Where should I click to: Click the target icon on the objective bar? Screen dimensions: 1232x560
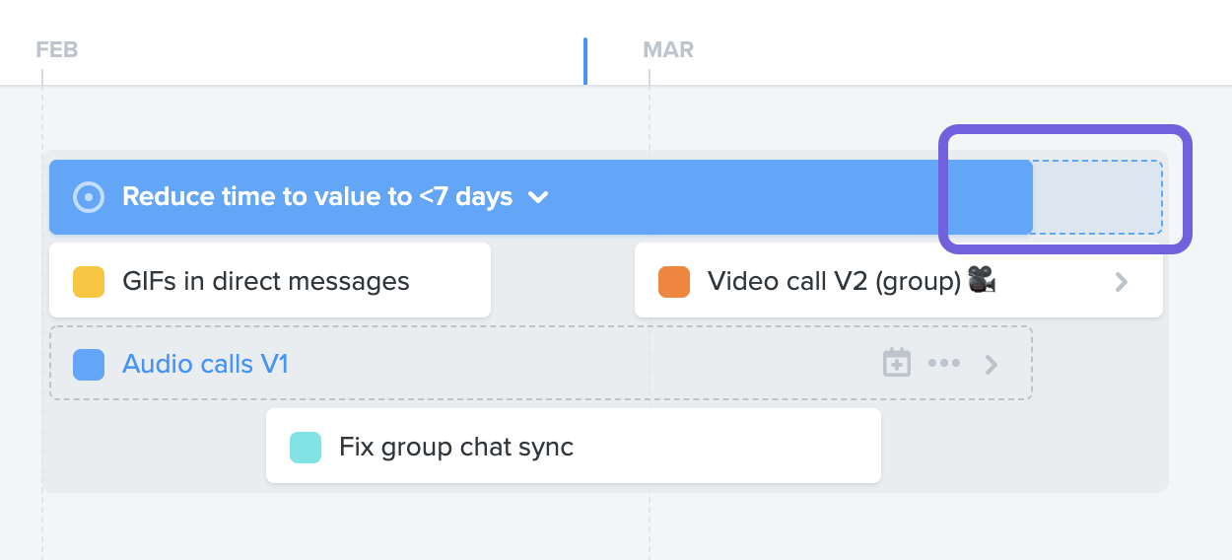click(x=89, y=197)
